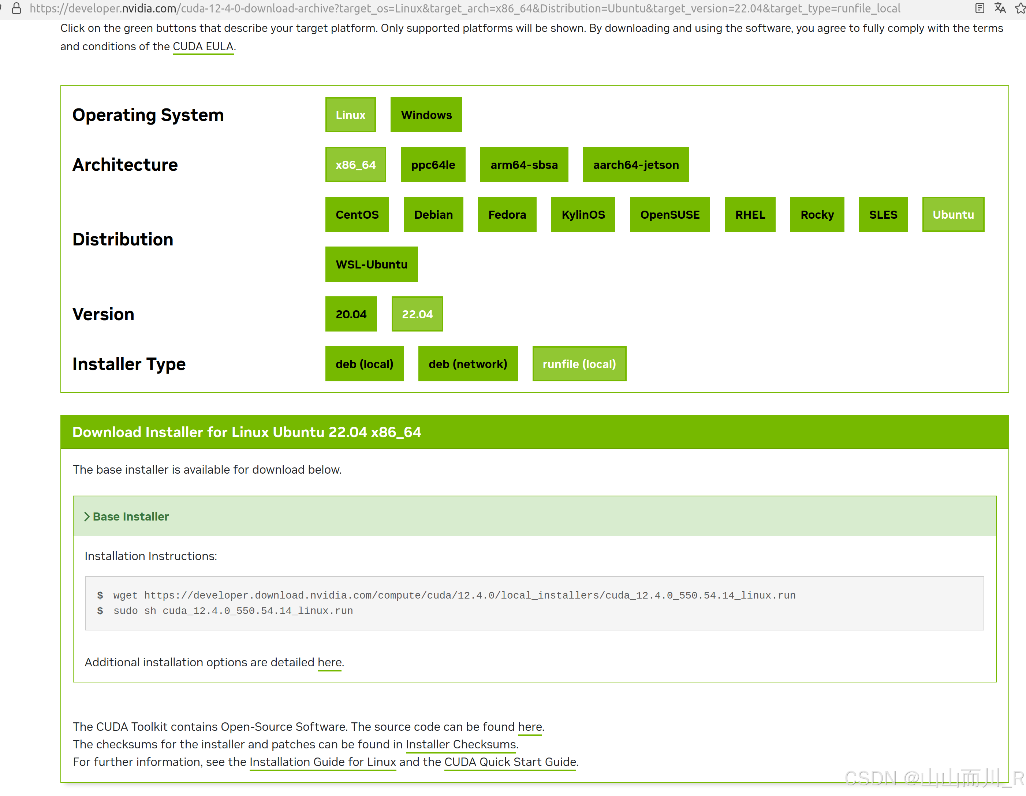The width and height of the screenshot is (1026, 796).
Task: Click the Download Installer header bar
Action: [x=535, y=432]
